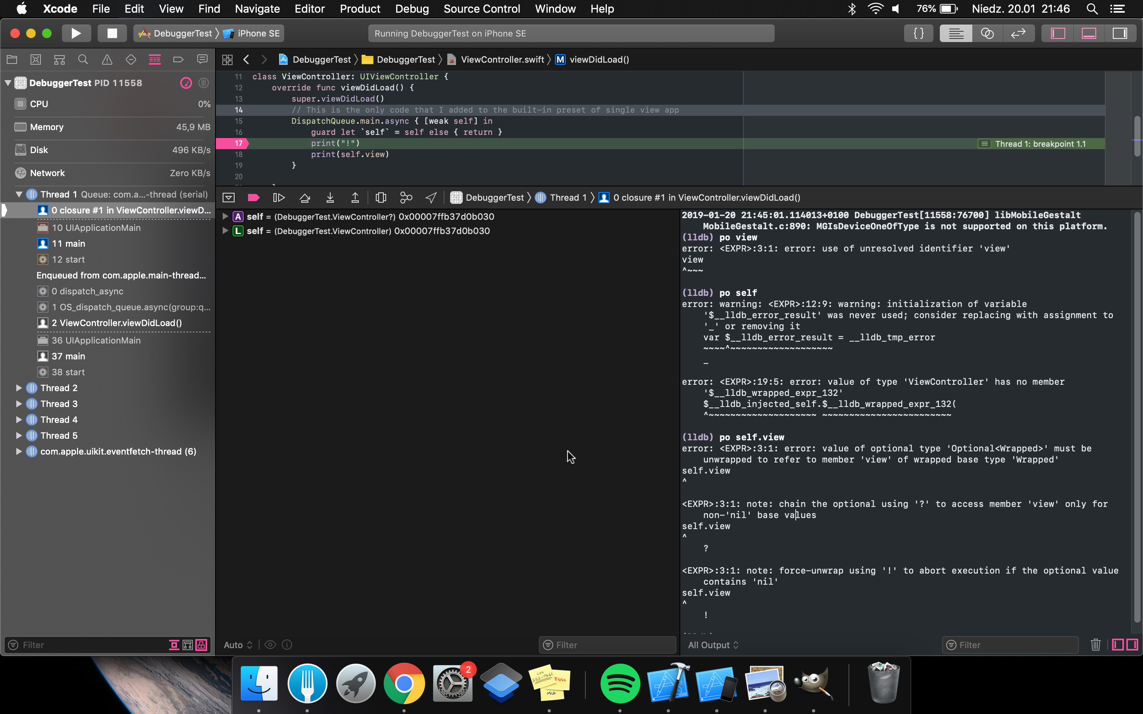The height and width of the screenshot is (714, 1143).
Task: Open the Debug View Hierarchy tool
Action: coord(381,198)
